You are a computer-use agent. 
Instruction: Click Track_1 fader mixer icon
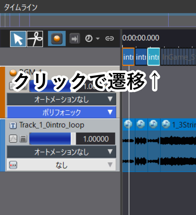click(23, 139)
